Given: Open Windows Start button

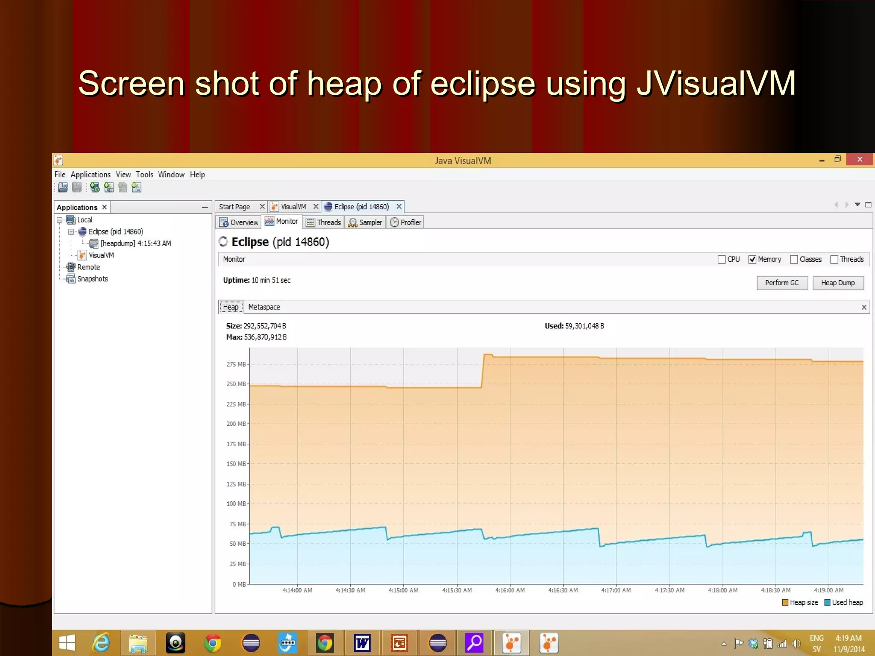Looking at the screenshot, I should [67, 643].
